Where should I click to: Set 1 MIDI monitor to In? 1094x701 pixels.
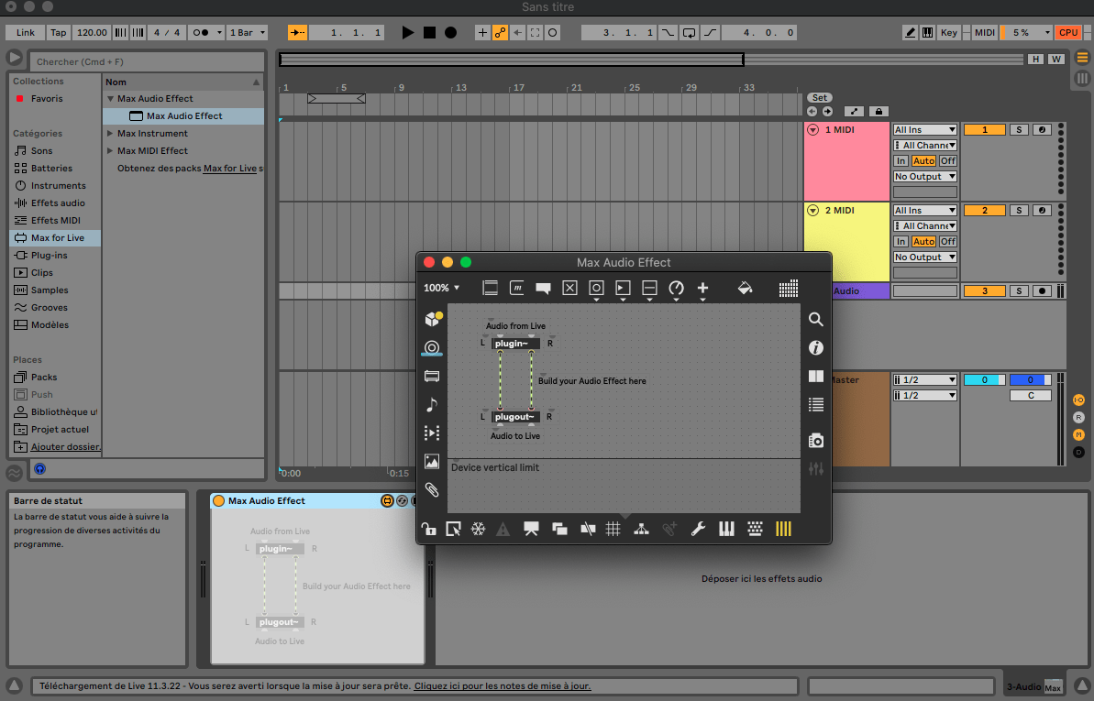coord(901,160)
